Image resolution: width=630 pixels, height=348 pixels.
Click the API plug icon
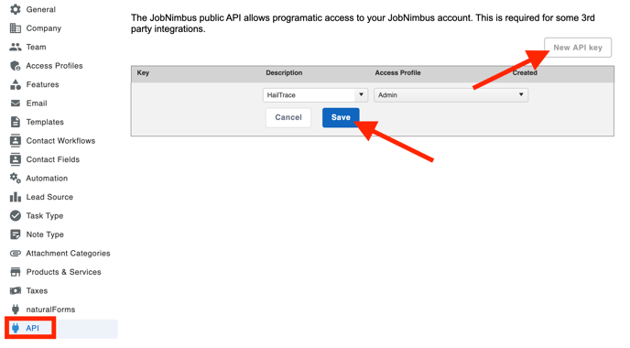coord(16,328)
